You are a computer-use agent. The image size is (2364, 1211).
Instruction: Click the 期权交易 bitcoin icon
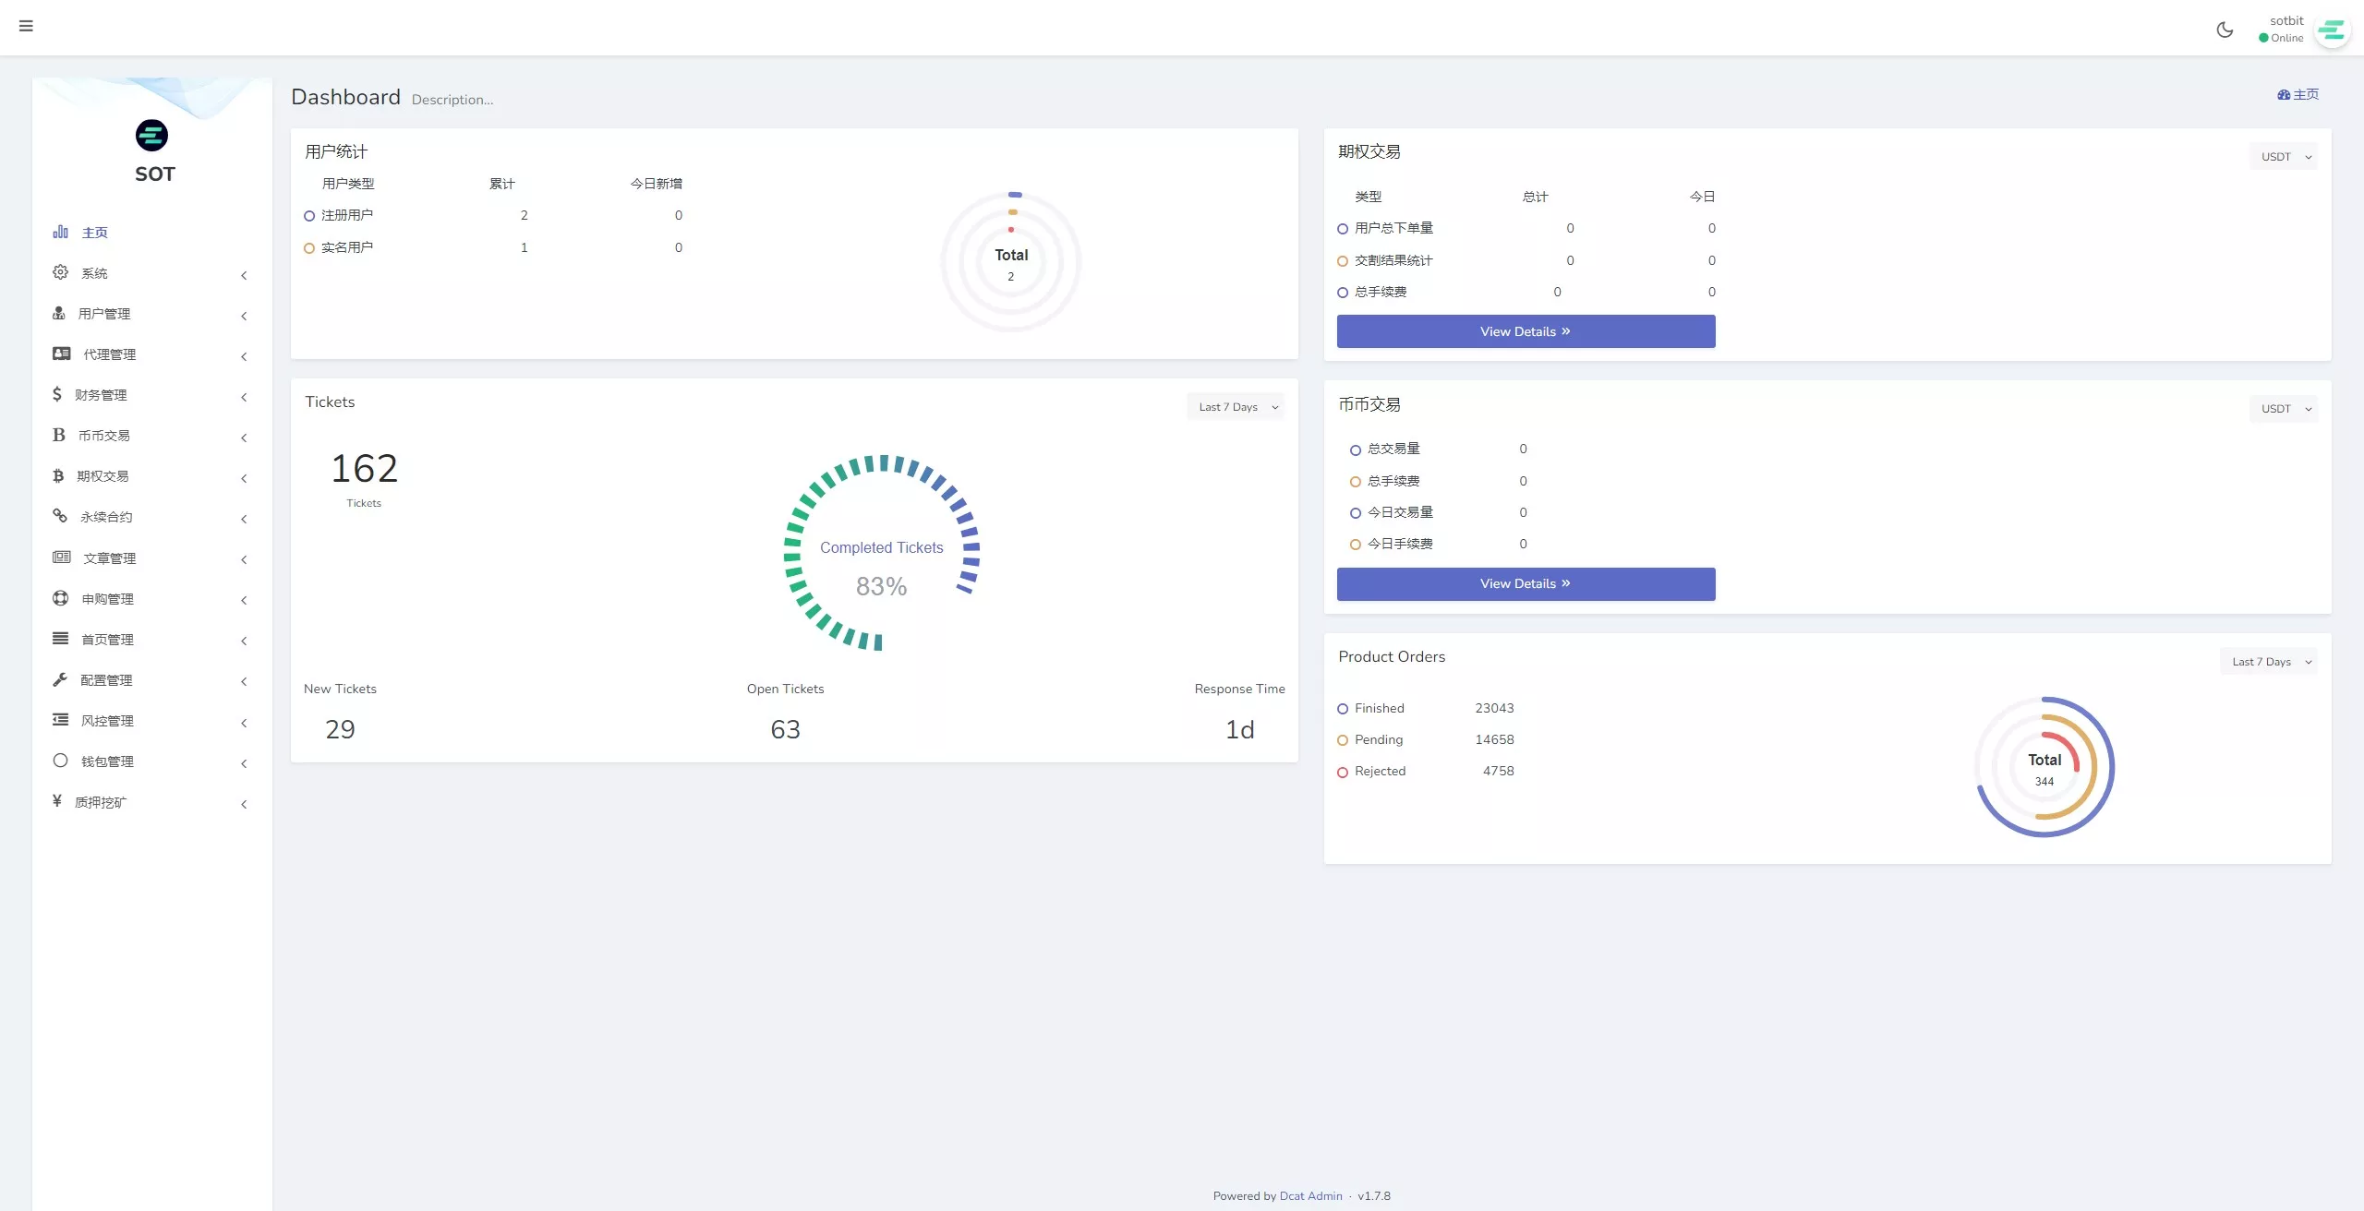(x=58, y=476)
